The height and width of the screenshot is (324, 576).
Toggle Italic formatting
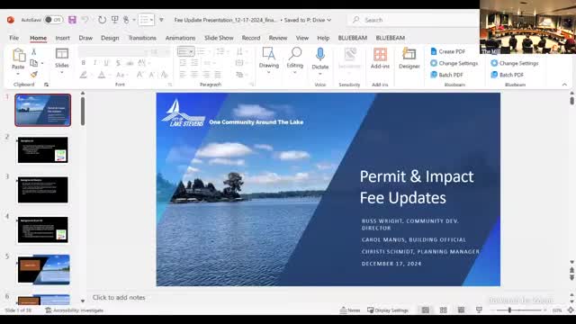(94, 63)
